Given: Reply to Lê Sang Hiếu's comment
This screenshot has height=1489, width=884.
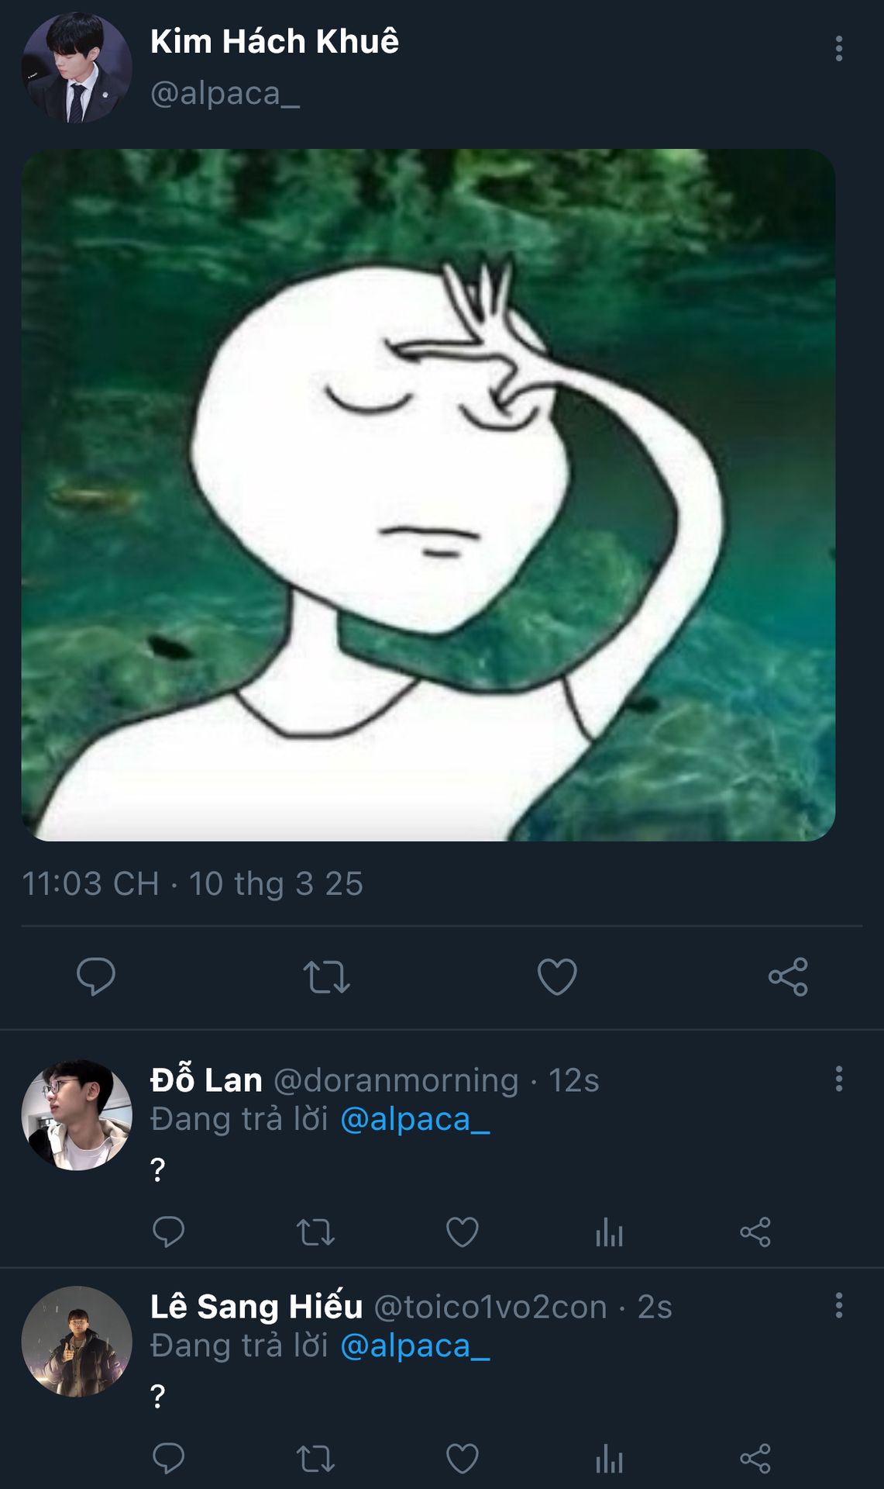Looking at the screenshot, I should click(168, 1459).
